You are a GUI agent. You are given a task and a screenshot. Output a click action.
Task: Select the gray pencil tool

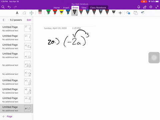[x=114, y=12]
